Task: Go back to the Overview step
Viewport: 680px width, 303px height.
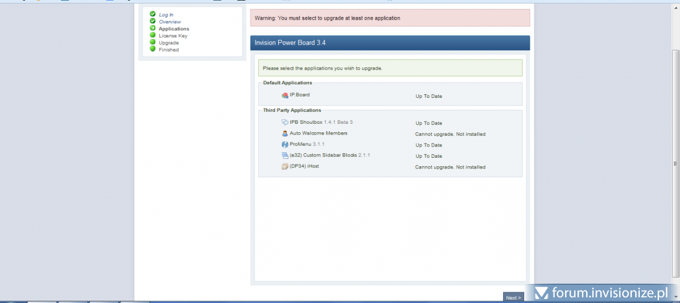Action: tap(169, 21)
